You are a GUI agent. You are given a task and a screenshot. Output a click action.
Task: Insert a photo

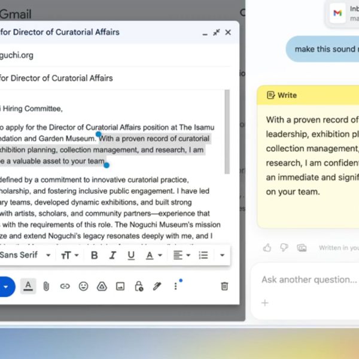click(x=120, y=286)
